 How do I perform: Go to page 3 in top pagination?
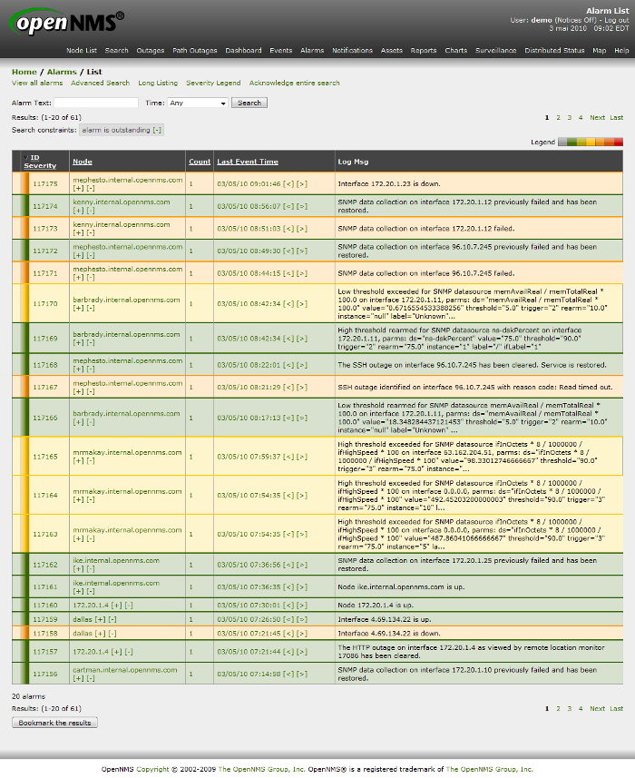click(569, 117)
